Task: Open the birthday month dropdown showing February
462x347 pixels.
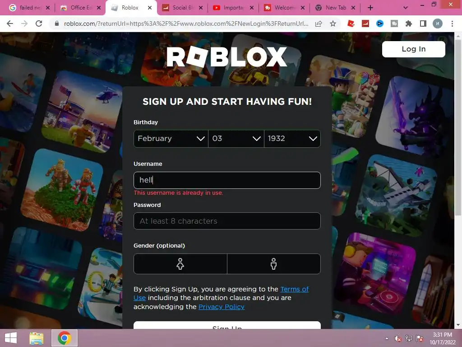Action: [171, 138]
